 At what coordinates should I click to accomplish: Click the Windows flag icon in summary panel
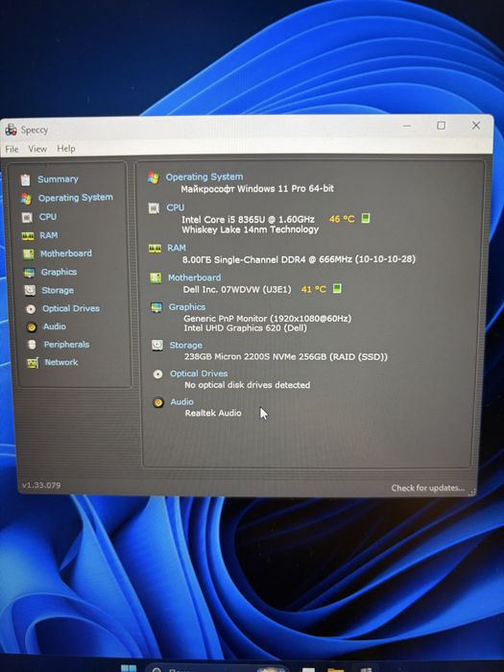(x=153, y=178)
